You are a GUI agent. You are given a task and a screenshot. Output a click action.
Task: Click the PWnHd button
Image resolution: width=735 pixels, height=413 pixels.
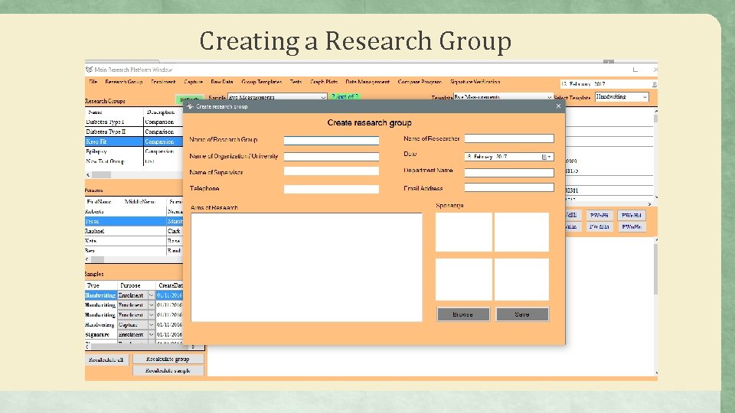tap(632, 216)
